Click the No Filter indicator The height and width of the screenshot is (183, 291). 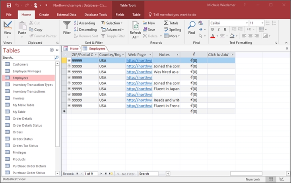click(x=126, y=174)
